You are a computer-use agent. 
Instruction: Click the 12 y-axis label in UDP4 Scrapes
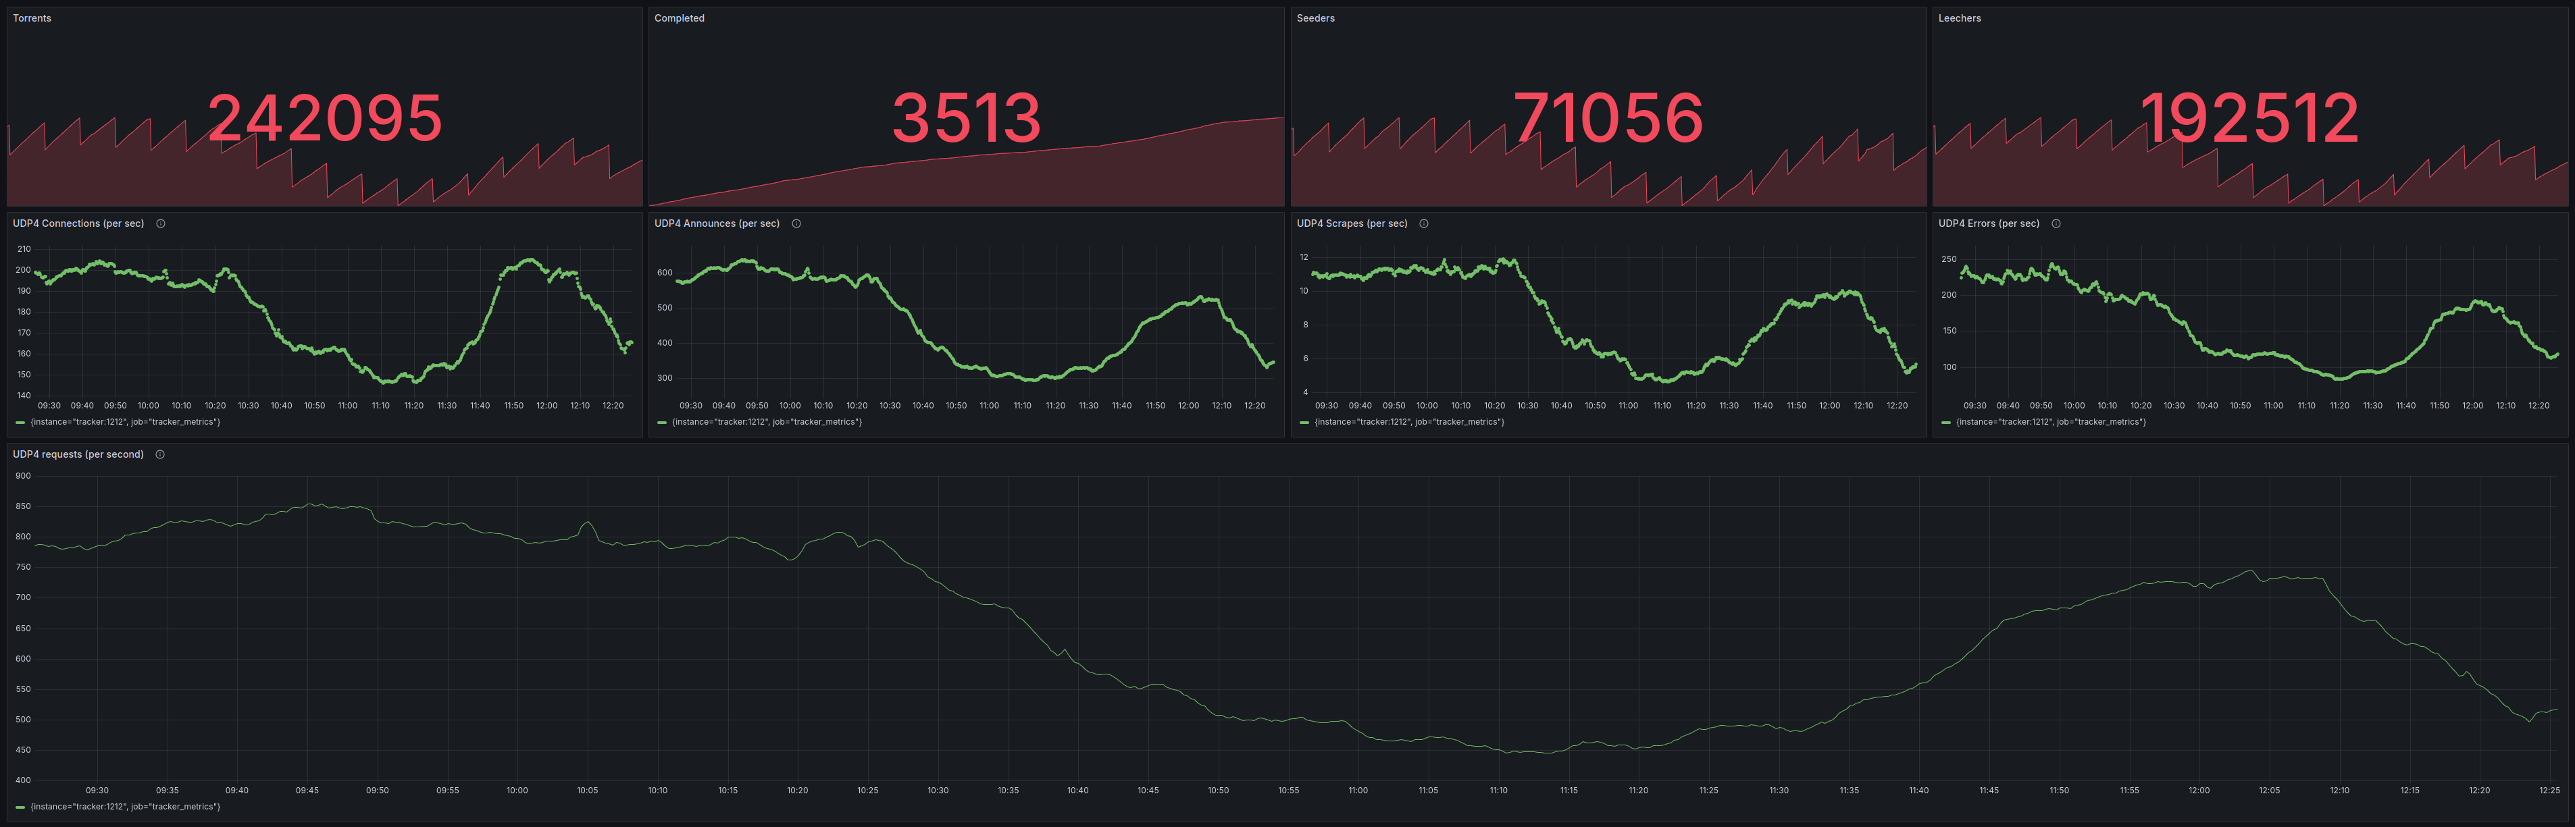pyautogui.click(x=1304, y=258)
